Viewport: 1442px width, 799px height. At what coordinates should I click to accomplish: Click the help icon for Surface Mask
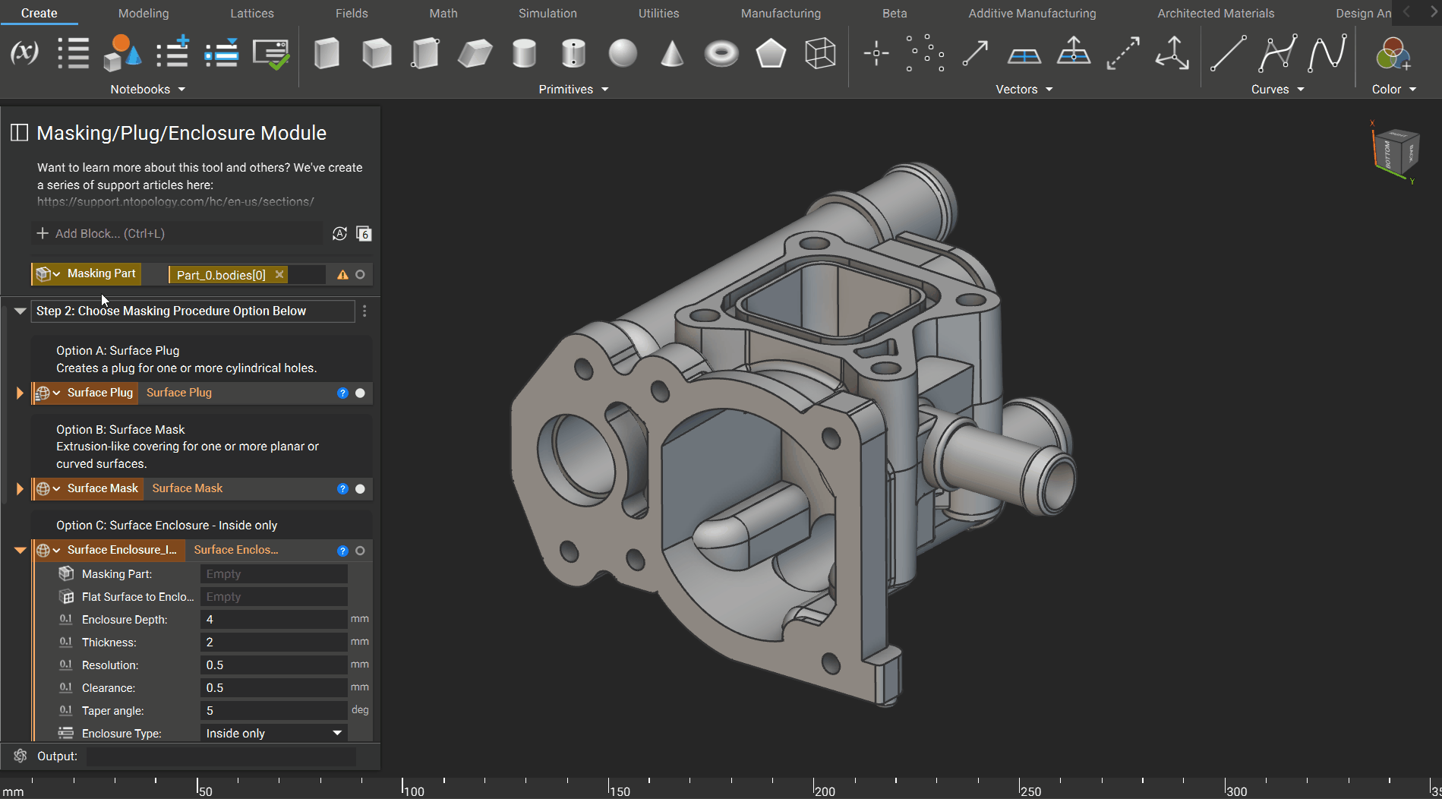pos(342,489)
